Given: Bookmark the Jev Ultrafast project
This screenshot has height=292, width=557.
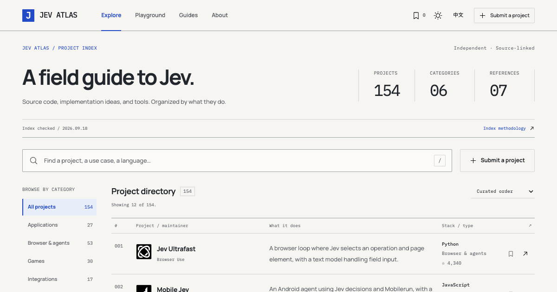Looking at the screenshot, I should (x=511, y=254).
